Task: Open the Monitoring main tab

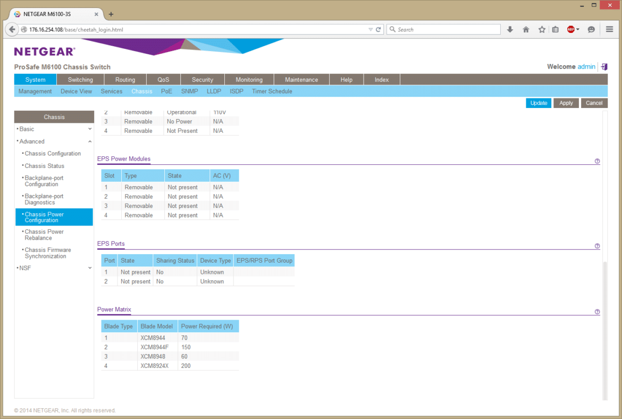Action: coord(249,79)
